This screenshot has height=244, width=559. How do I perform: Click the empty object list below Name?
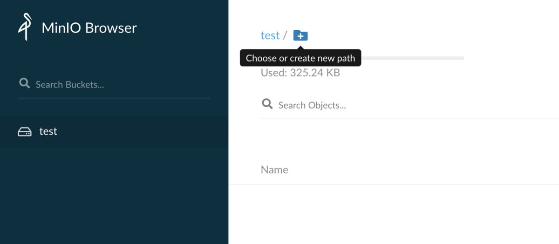(394, 214)
